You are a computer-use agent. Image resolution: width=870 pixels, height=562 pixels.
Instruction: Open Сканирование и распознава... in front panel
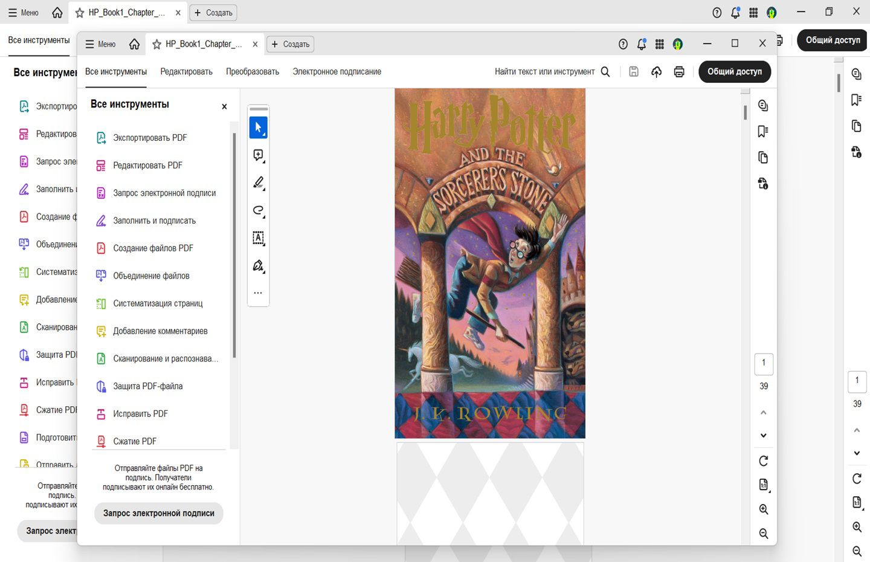click(x=166, y=359)
